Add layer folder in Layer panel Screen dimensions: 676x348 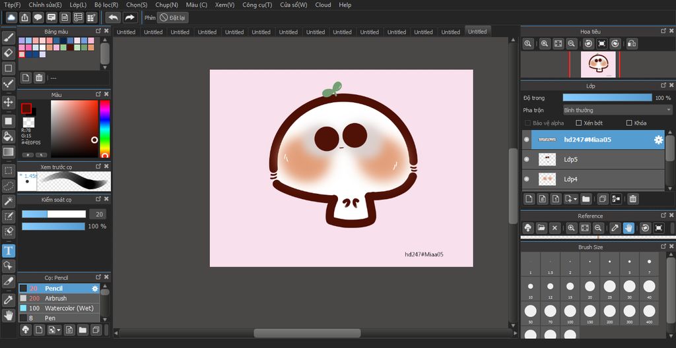coord(586,199)
